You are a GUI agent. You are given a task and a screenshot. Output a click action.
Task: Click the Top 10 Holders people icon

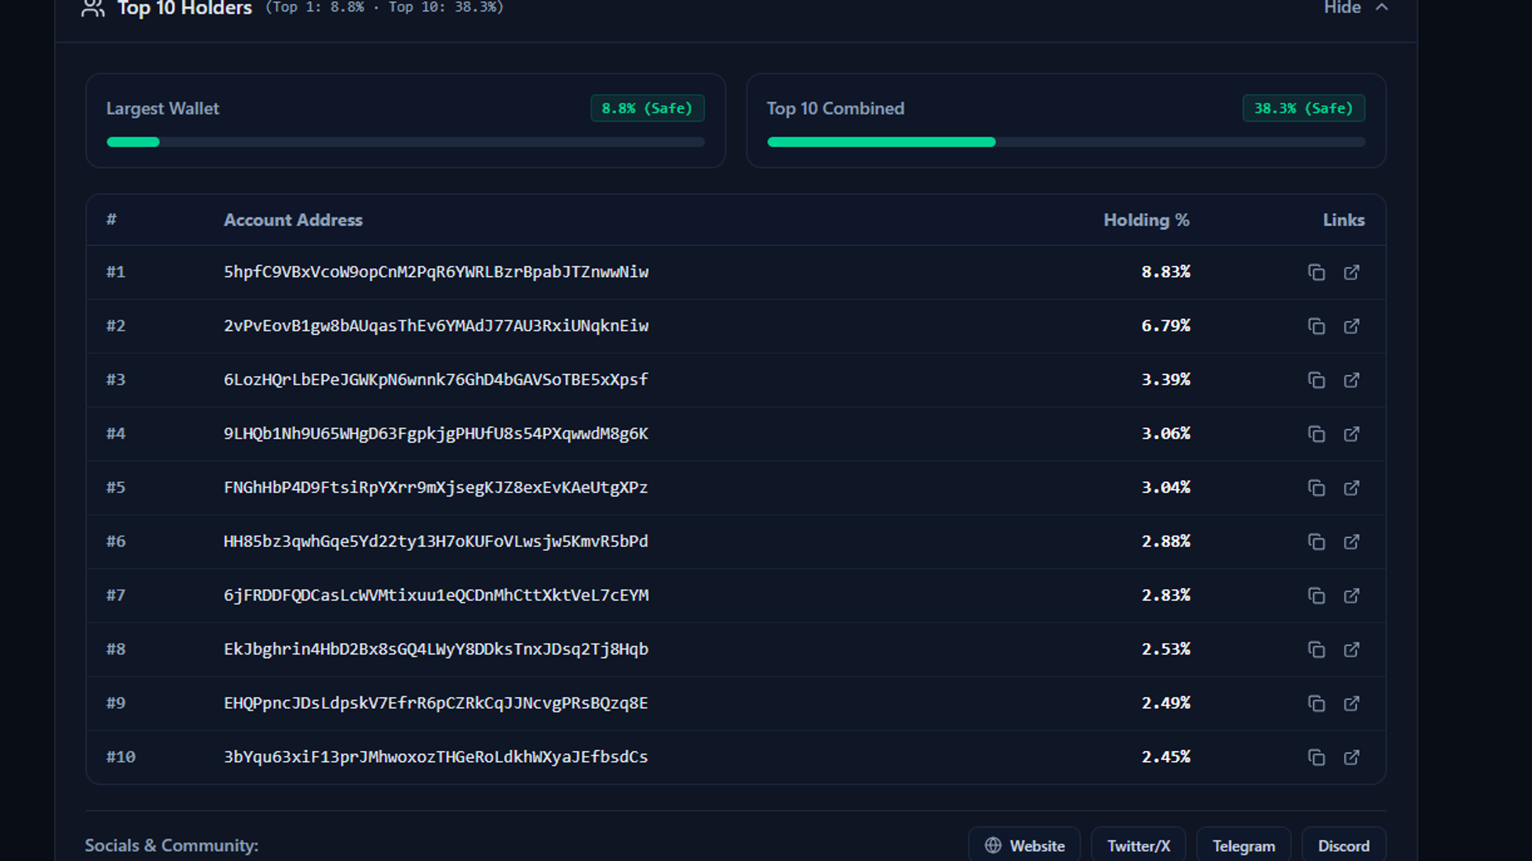pyautogui.click(x=93, y=8)
